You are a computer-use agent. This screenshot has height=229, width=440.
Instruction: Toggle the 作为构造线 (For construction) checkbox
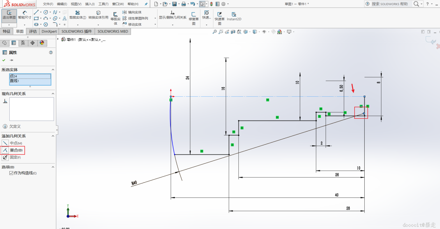[11, 173]
